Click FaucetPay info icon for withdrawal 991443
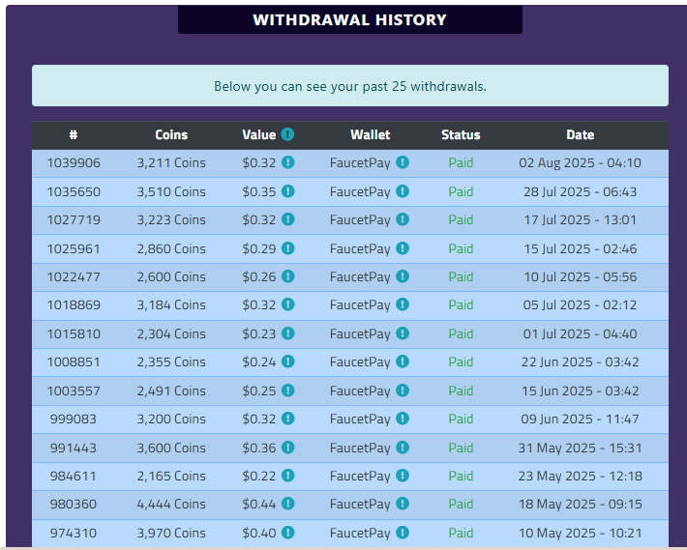 click(x=403, y=448)
